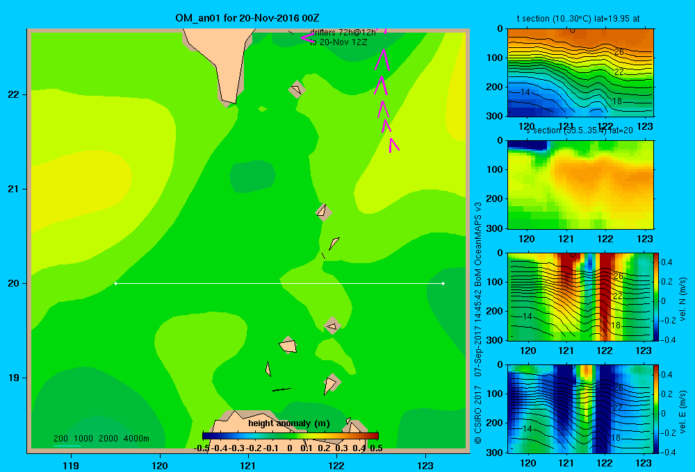The image size is (695, 472).
Task: Click the 'to 20-Nov 12Z' label
Action: 338,42
